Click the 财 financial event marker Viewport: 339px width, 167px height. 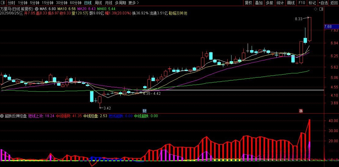point(145,110)
